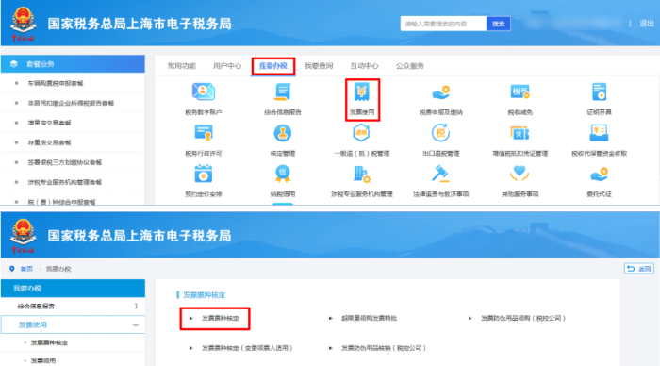Open 签署银税三方划缴协议套餐 in sidebar

[64, 162]
